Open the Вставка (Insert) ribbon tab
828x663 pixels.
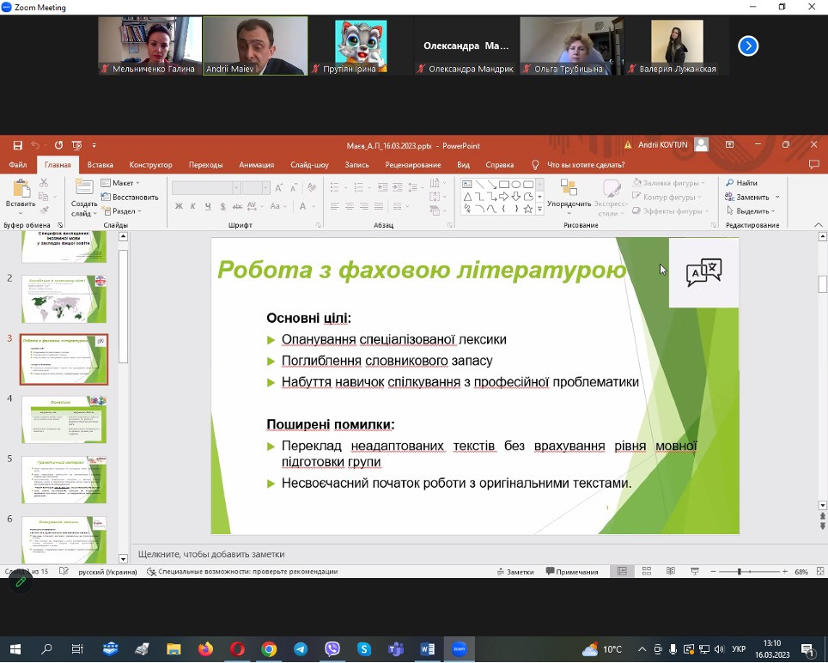[x=100, y=165]
